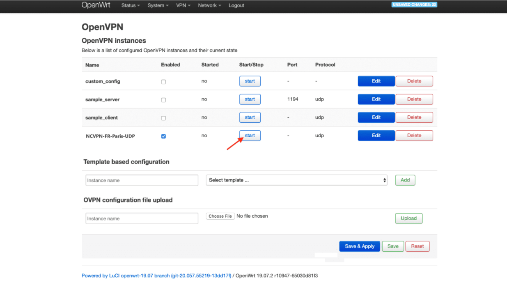Click the Start/Stop column header

[x=251, y=65]
